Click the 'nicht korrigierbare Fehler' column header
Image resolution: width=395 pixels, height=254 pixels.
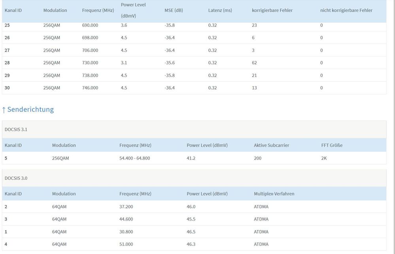[x=346, y=10]
